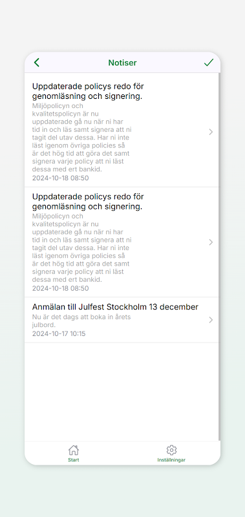Click the 2024-10-17 10:15 timestamp
Image resolution: width=245 pixels, height=517 pixels.
click(x=59, y=333)
